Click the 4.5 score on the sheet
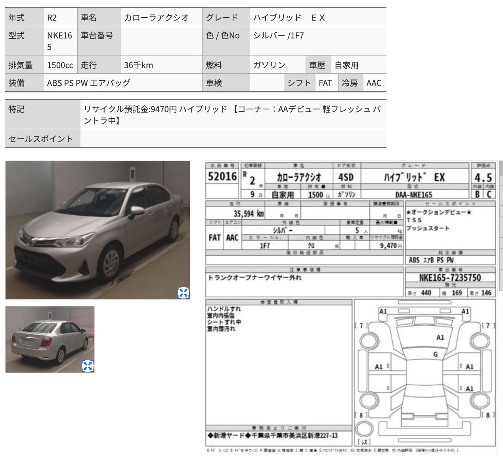This screenshot has height=461, width=503. tap(483, 177)
